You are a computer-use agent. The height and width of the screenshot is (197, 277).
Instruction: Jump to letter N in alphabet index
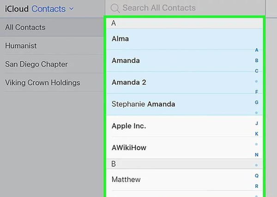click(257, 155)
